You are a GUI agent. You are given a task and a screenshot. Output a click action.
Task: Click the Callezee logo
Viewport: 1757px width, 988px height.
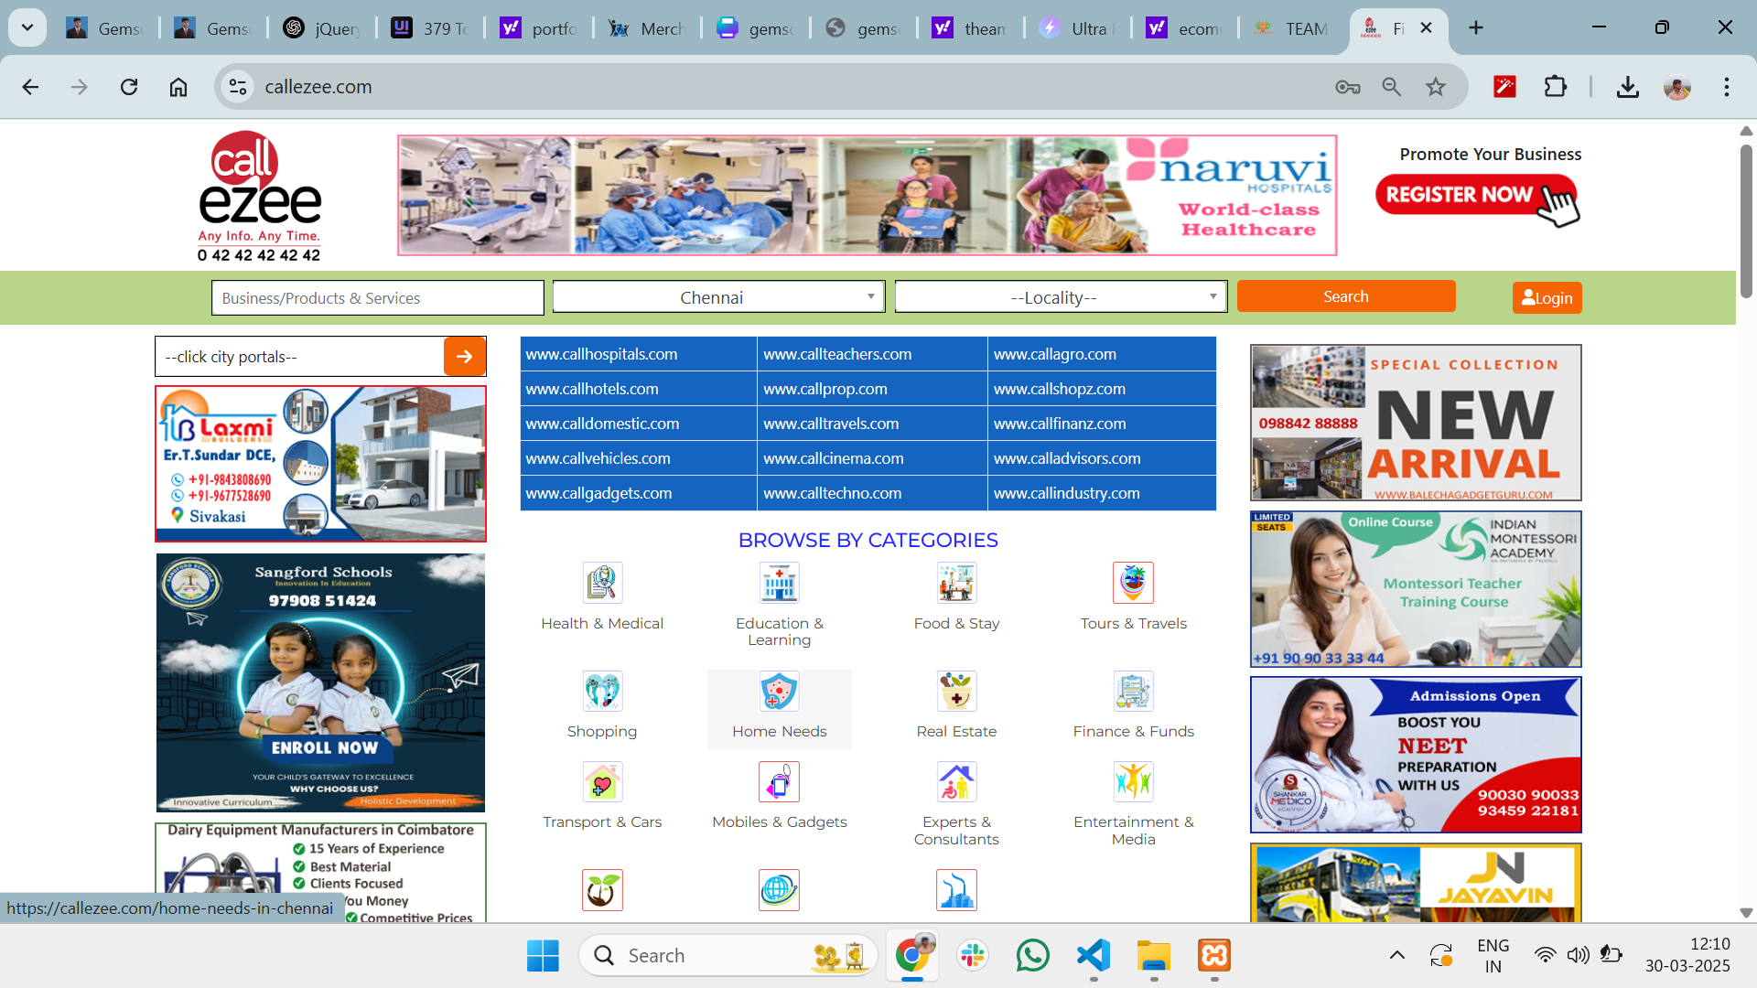point(260,196)
